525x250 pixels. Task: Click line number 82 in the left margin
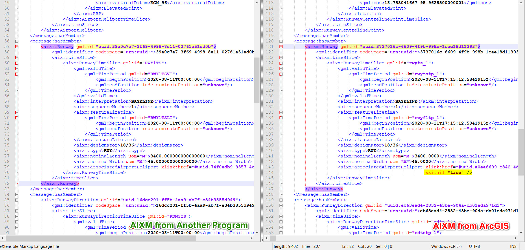7,183
